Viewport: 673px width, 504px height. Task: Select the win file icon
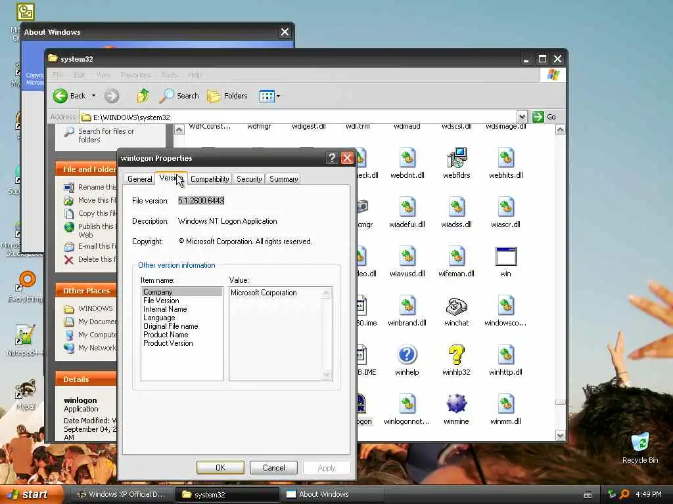(506, 257)
